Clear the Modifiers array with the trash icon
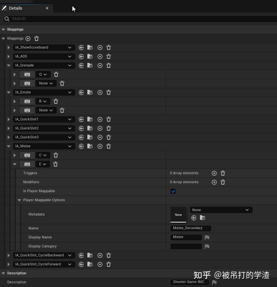Image resolution: width=277 pixels, height=287 pixels. 223,182
